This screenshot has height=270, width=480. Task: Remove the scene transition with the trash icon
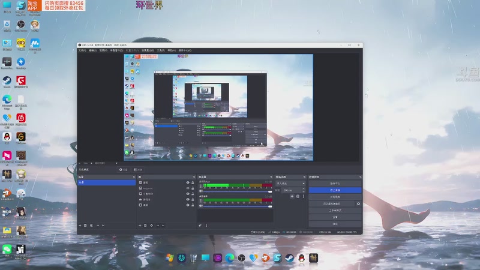pyautogui.click(x=298, y=196)
